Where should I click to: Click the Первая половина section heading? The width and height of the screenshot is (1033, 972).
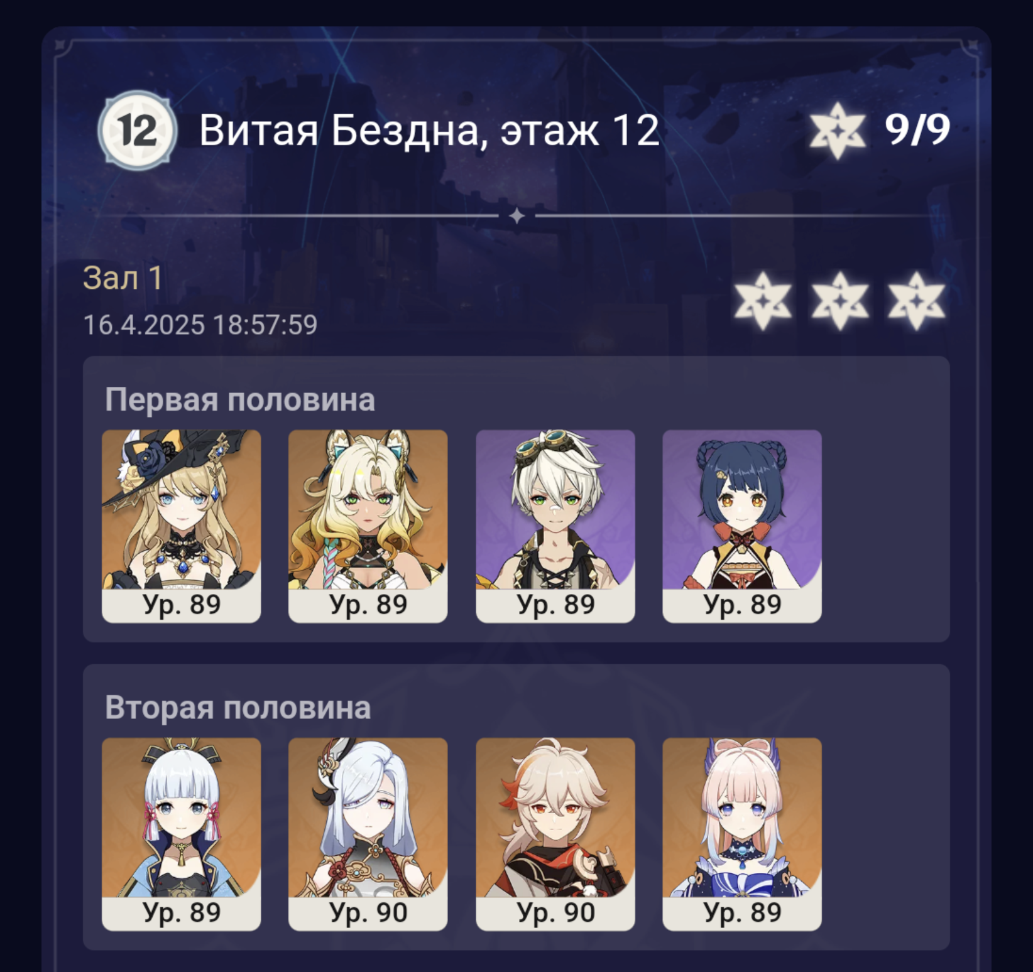[240, 400]
